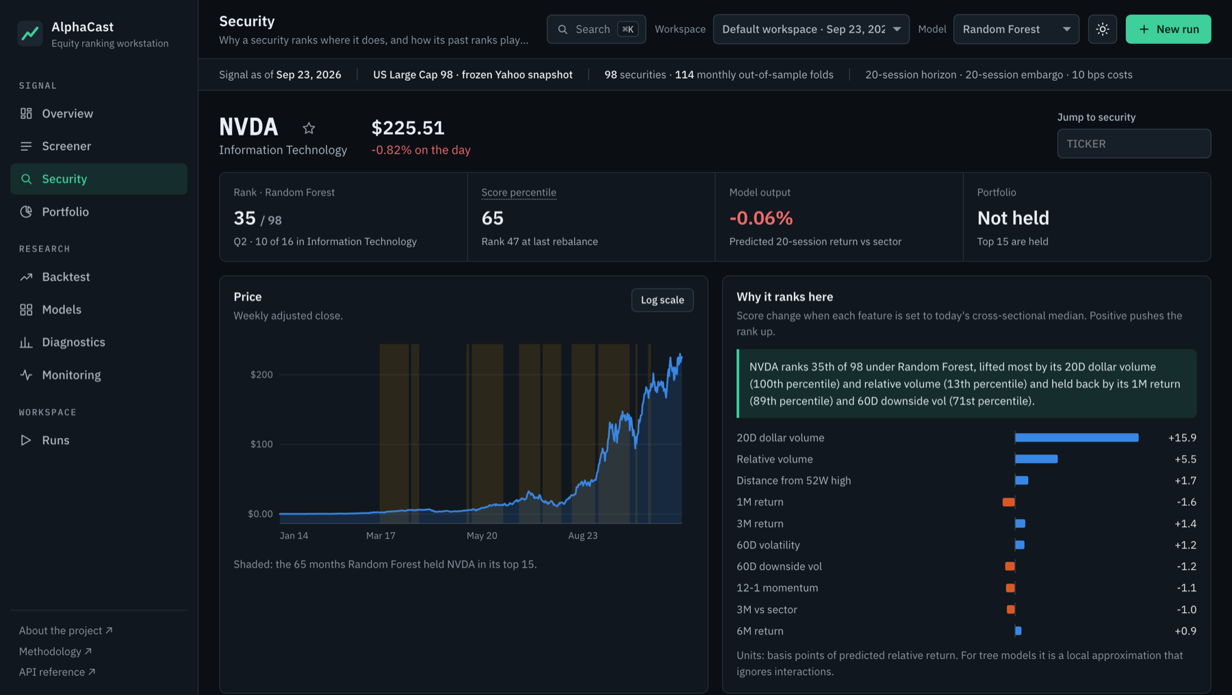Click the 60D downside vol orange bar
Image resolution: width=1232 pixels, height=695 pixels.
click(1010, 566)
